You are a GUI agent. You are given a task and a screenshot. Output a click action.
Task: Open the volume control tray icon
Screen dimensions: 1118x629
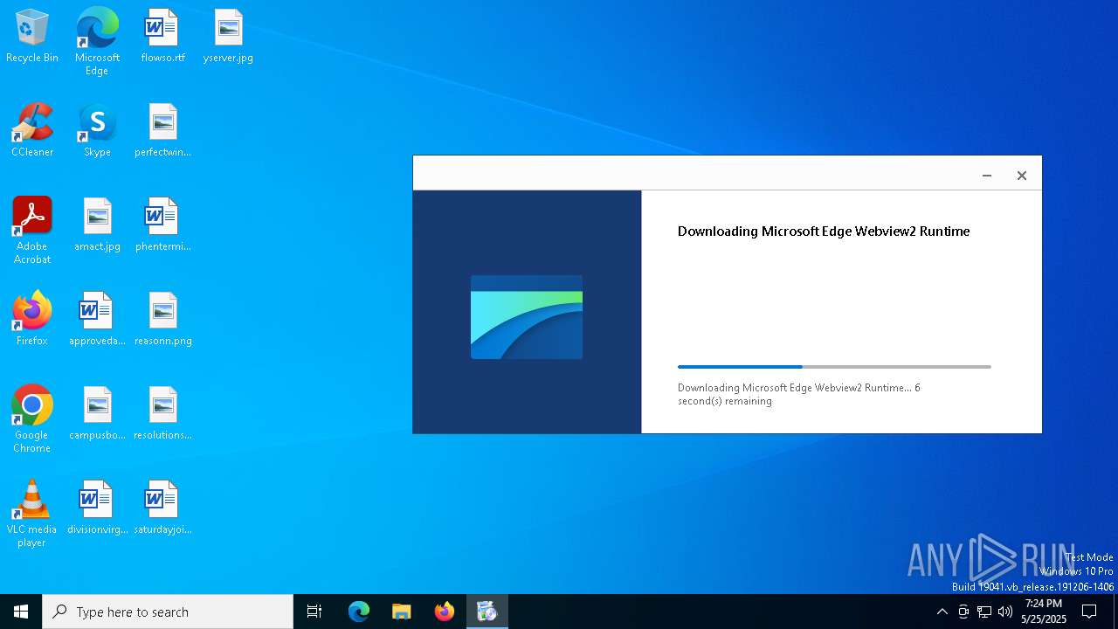point(1005,612)
